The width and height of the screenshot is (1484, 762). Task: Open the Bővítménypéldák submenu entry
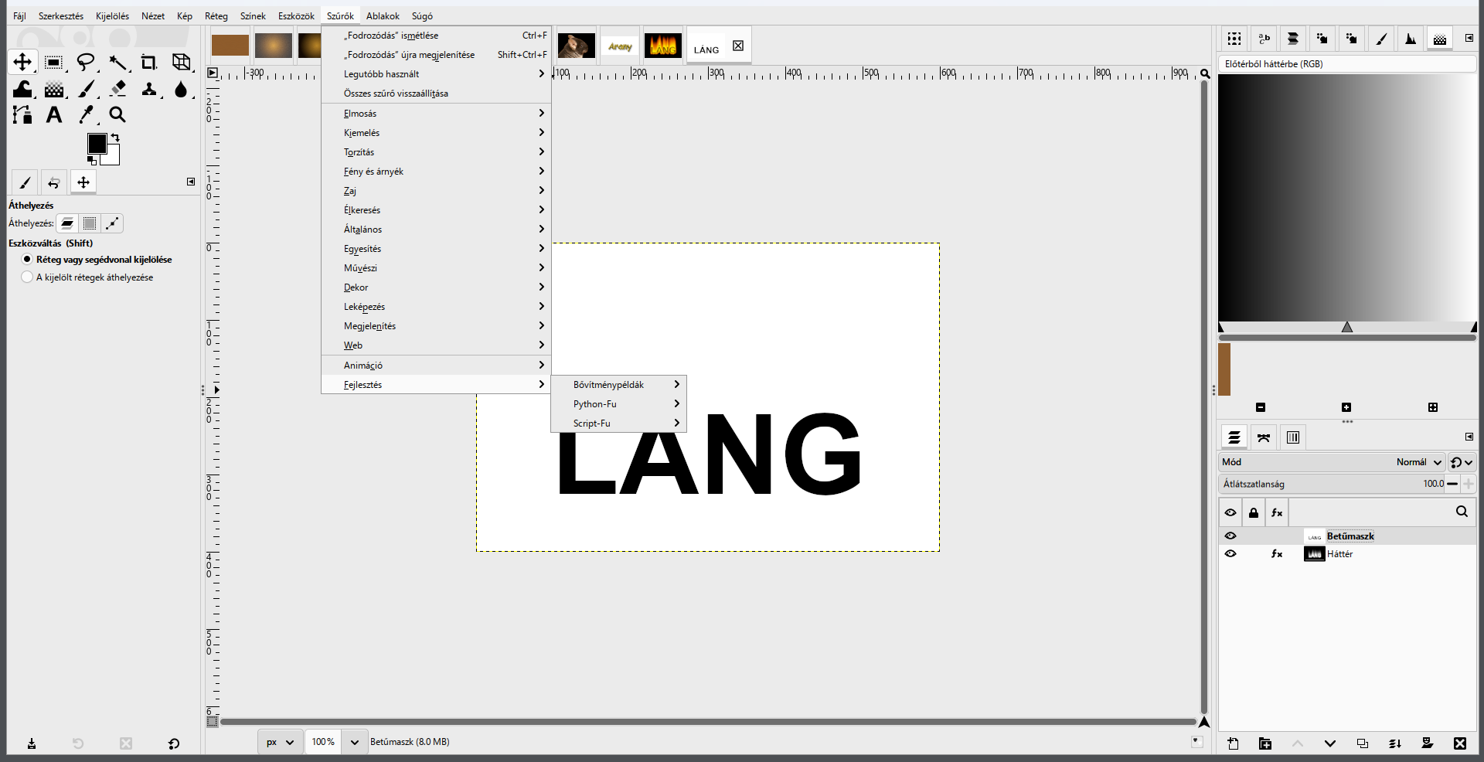point(618,385)
